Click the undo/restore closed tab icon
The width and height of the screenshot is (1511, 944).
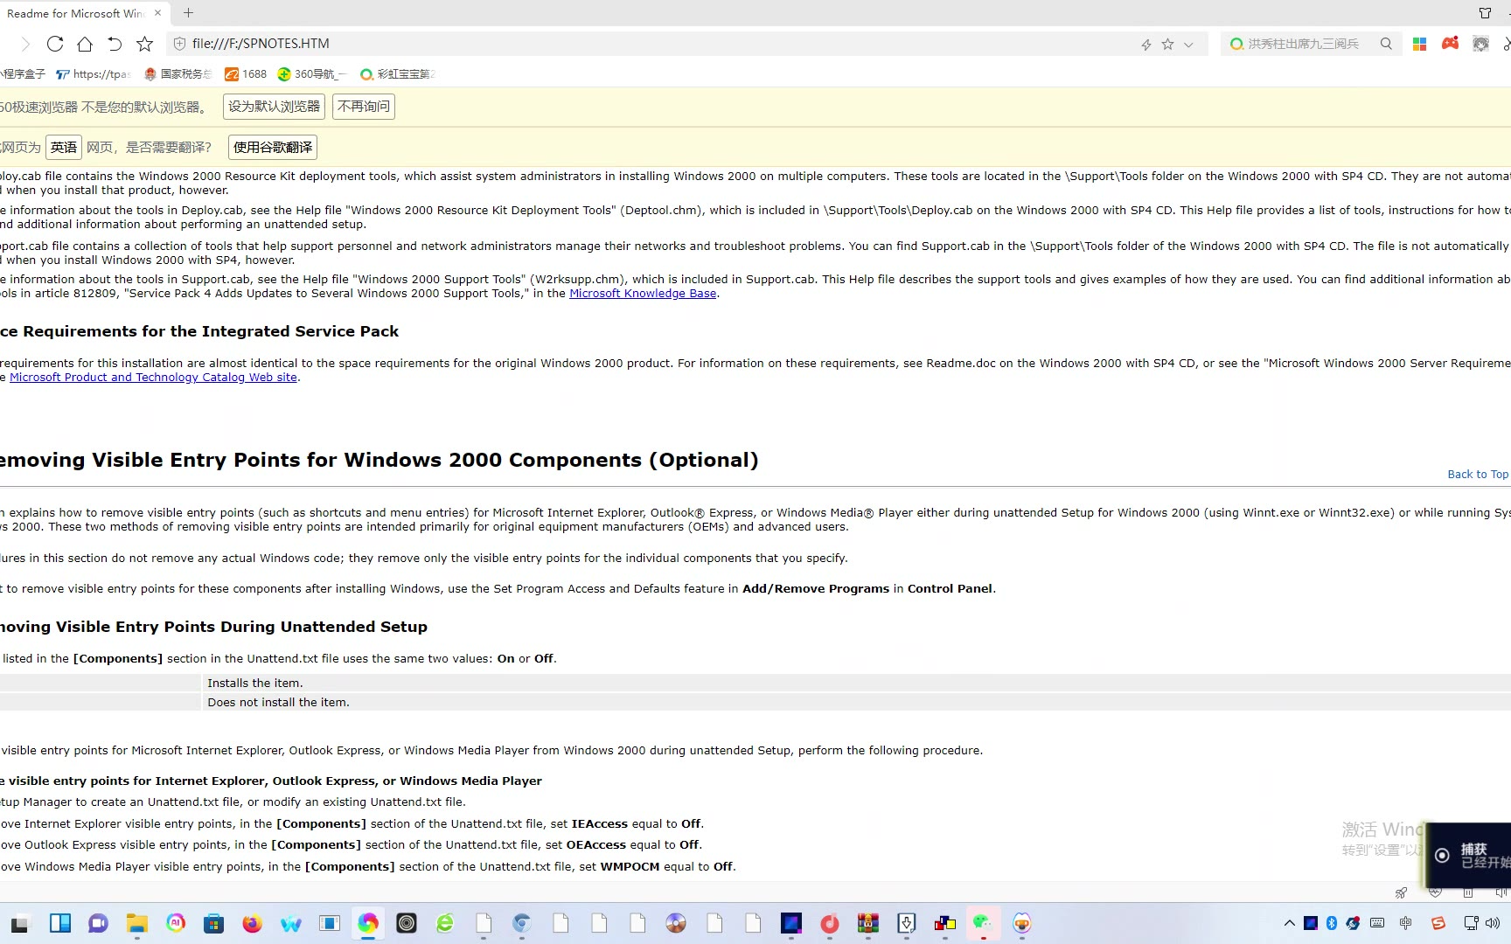coord(115,44)
